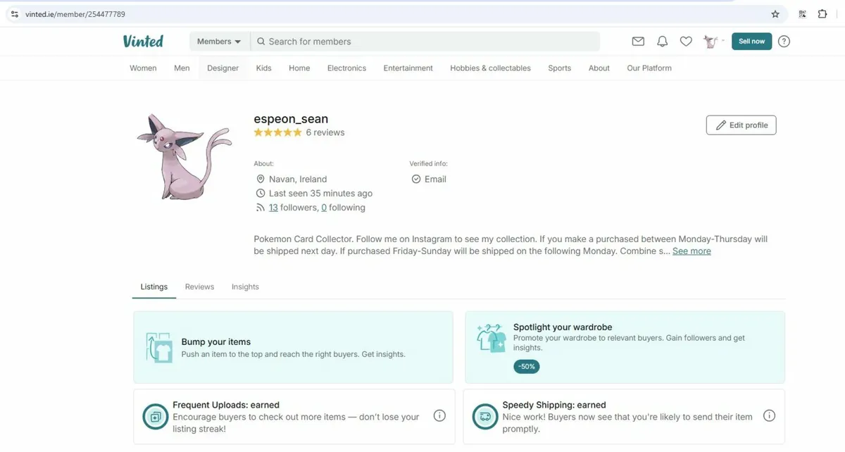Click the Frequent Uploads badge icon
Screen dimensions: 845x452
coord(155,417)
